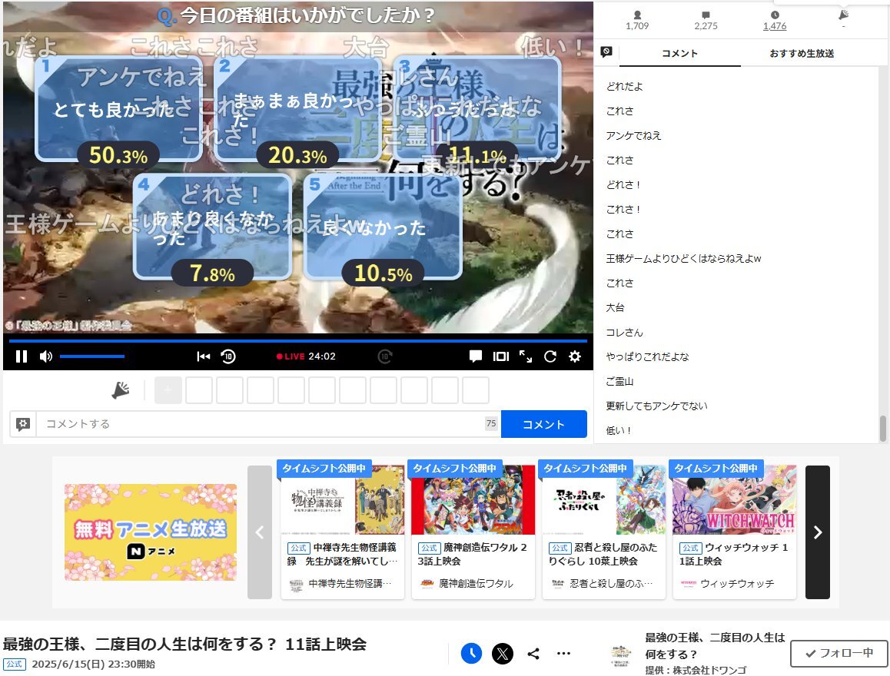The image size is (890, 676).
Task: Click the viewer count 1,709 icon
Action: (637, 15)
